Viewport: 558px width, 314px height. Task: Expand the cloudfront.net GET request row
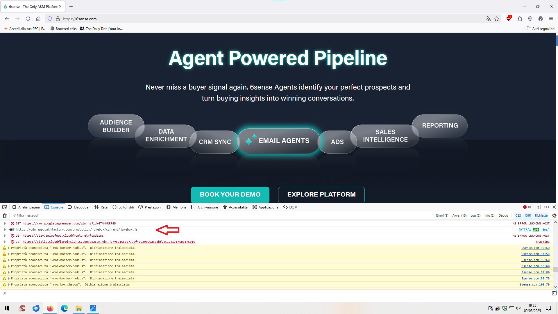pos(5,236)
